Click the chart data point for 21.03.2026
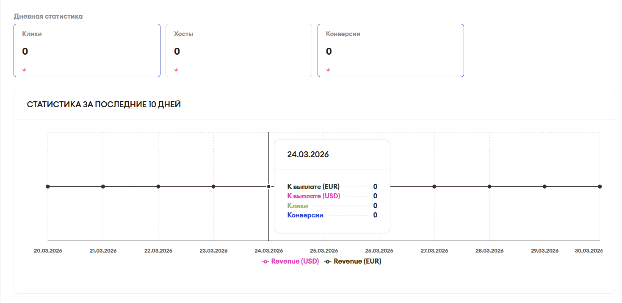Screen dimensions: 622x303 point(103,186)
